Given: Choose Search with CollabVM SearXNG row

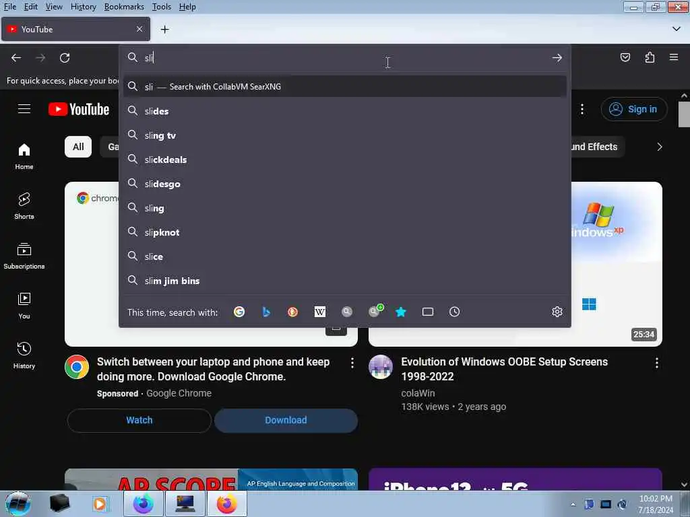Looking at the screenshot, I should click(345, 87).
